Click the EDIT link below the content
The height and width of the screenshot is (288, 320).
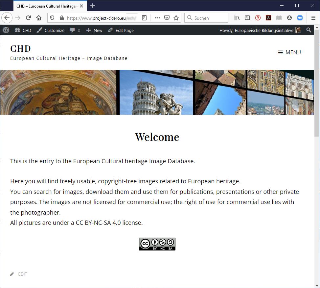22,274
